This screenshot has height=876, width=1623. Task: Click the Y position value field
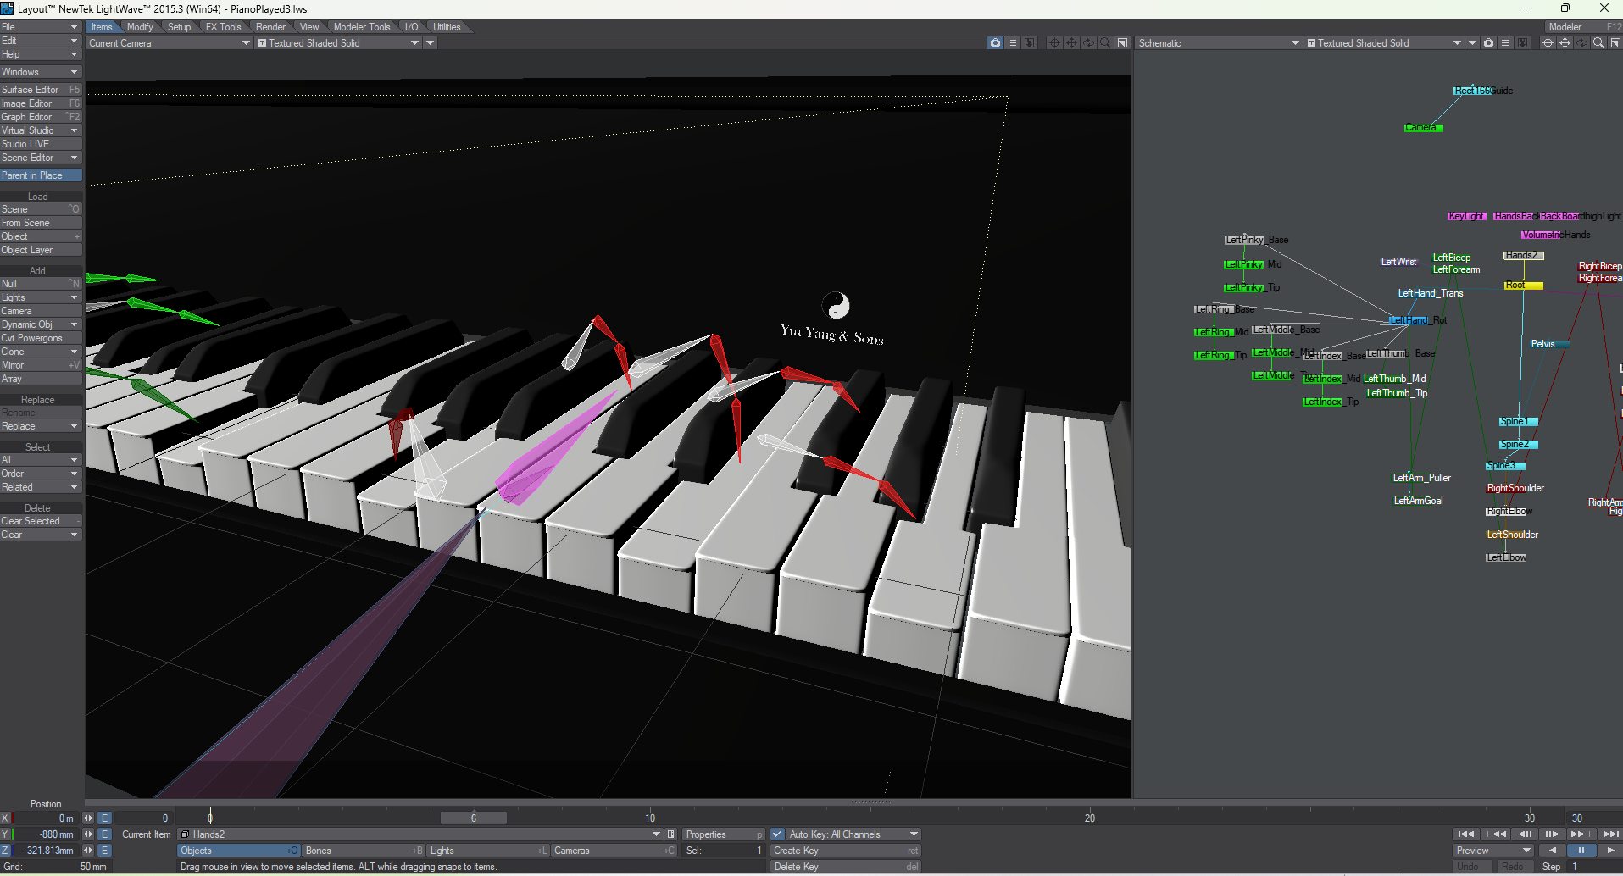point(46,834)
